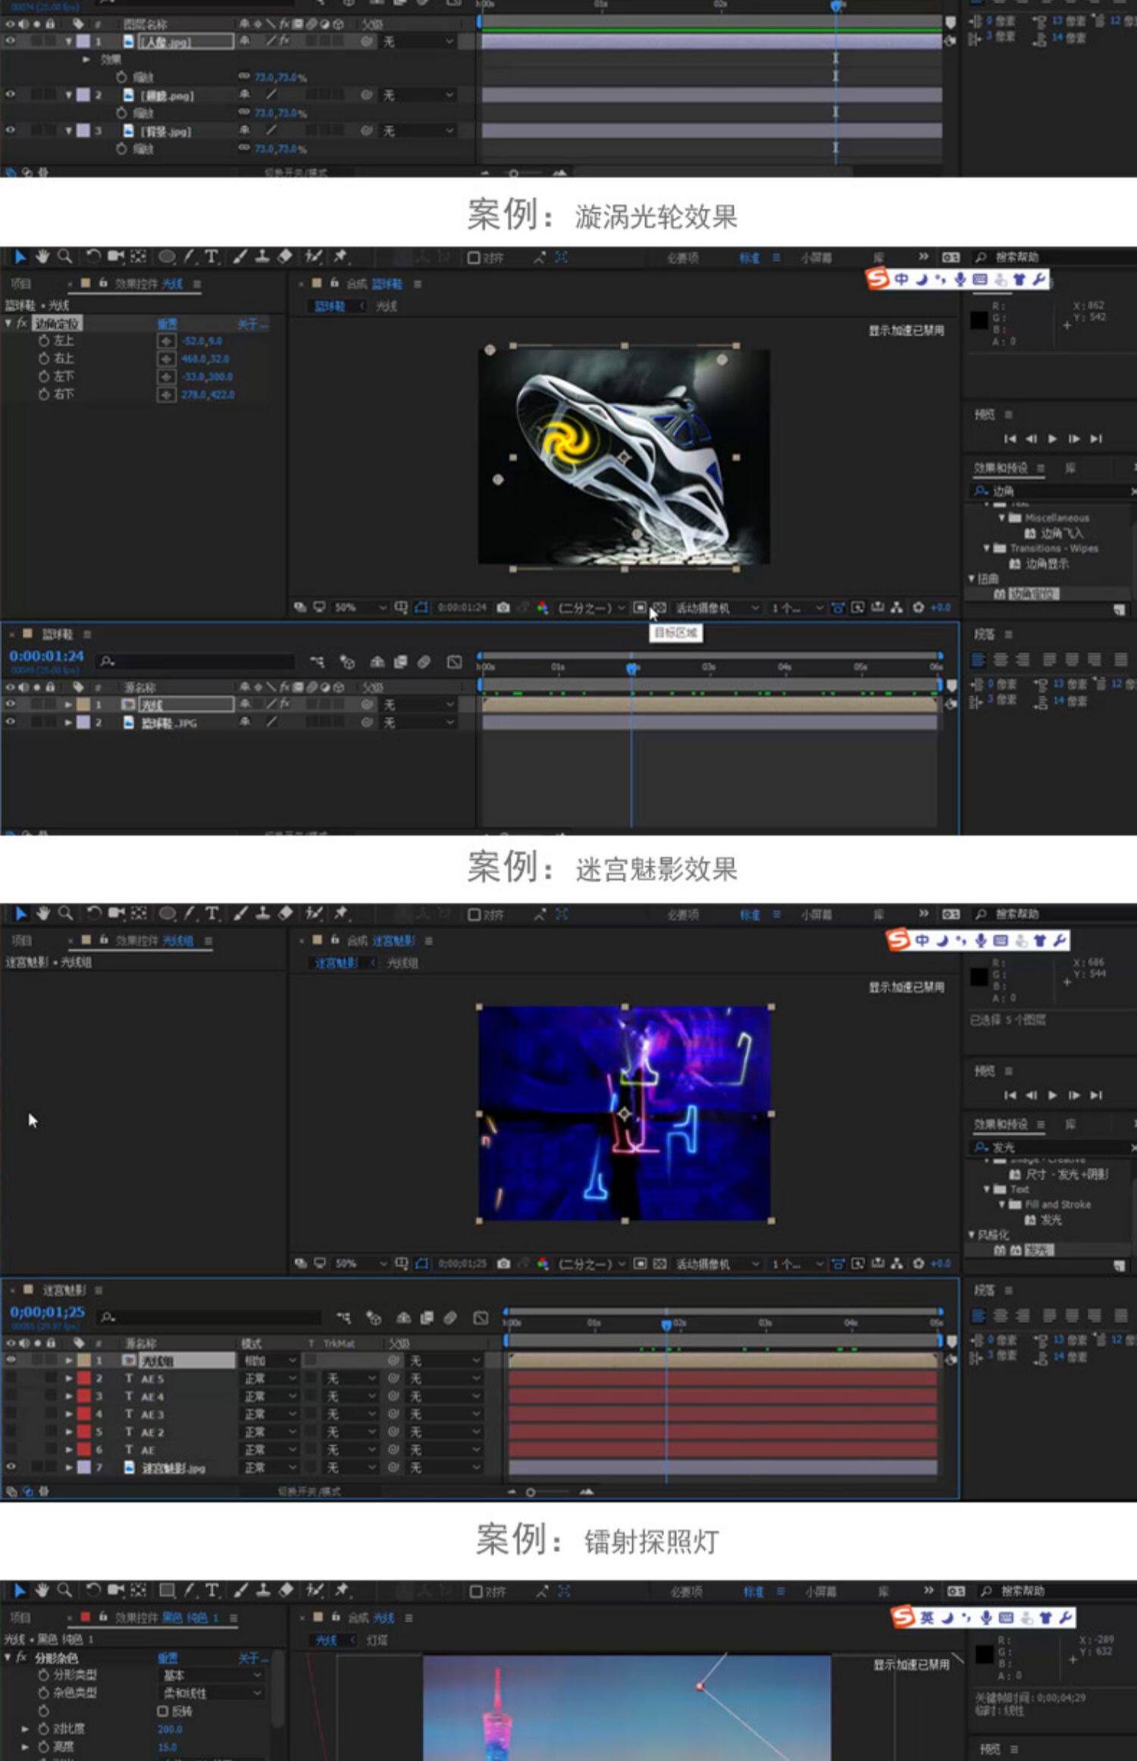Click 切换开关/模式 below the 迷宫魅影 timeline

(x=309, y=1491)
